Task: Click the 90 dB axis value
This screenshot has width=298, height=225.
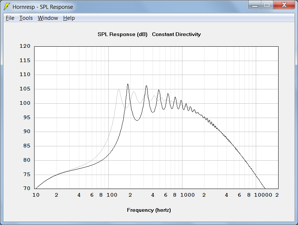Action: (x=27, y=131)
